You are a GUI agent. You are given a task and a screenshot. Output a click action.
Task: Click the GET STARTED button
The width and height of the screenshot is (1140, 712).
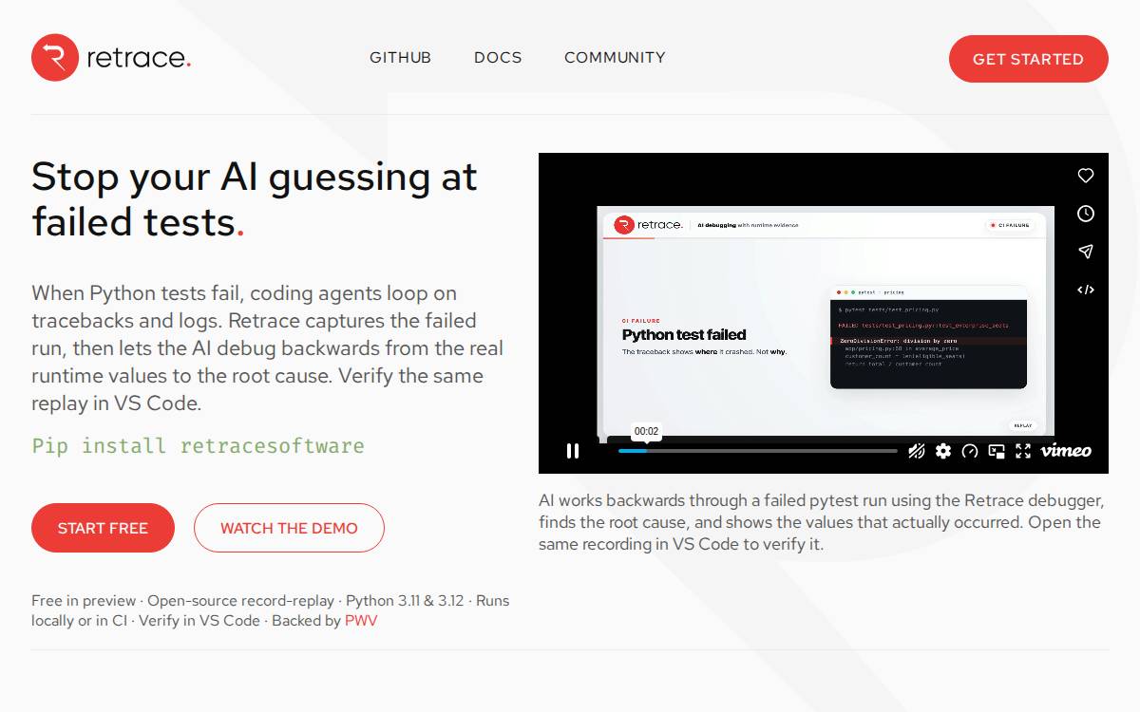(x=1028, y=59)
